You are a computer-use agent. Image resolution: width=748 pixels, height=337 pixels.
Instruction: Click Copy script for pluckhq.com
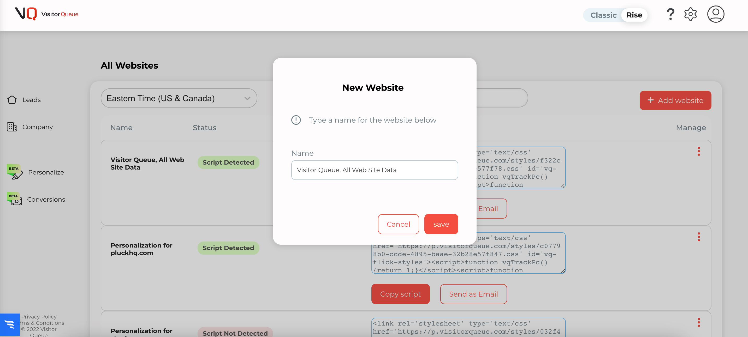pos(400,294)
